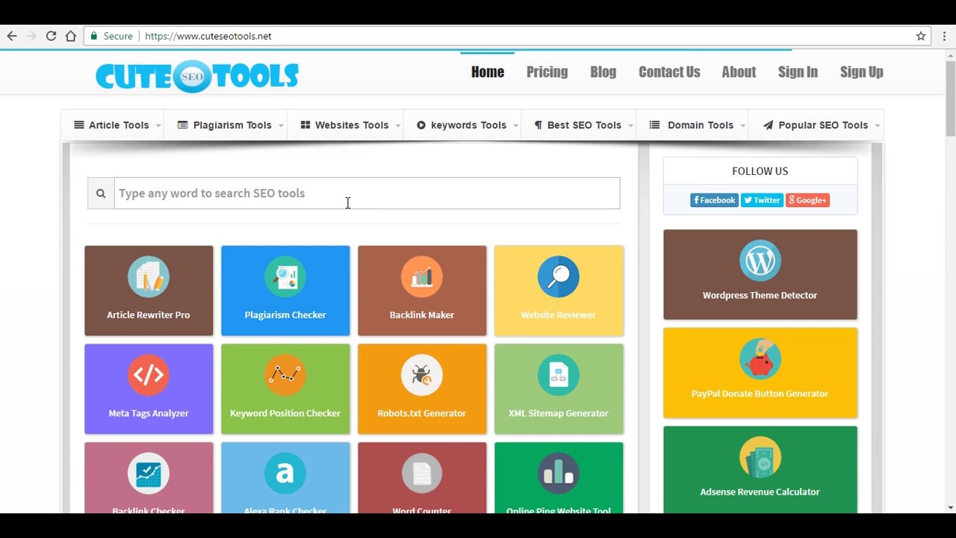This screenshot has height=538, width=956.
Task: Open the Online Ping Website Tool icon
Action: 559,474
